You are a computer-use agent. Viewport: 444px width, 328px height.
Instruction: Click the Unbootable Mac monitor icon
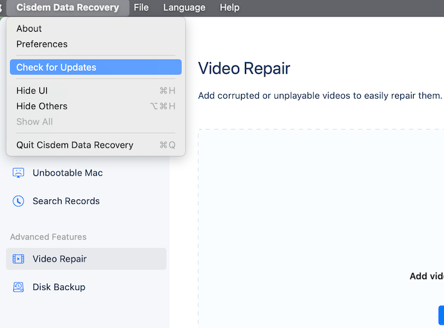pyautogui.click(x=18, y=173)
